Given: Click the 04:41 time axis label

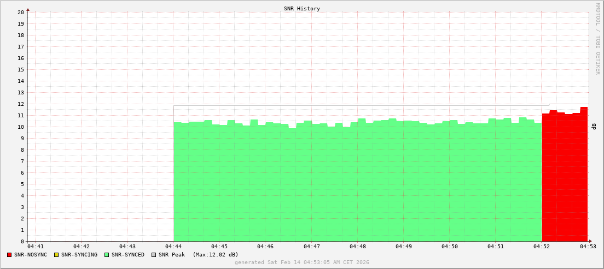Looking at the screenshot, I should [x=35, y=247].
